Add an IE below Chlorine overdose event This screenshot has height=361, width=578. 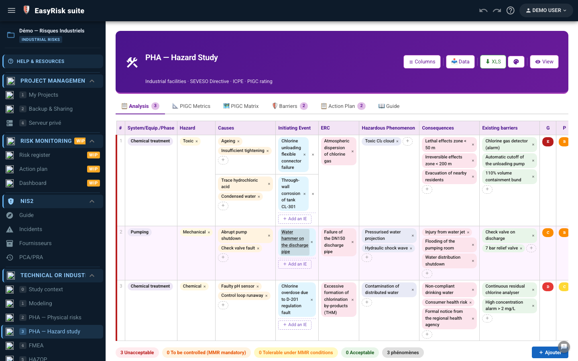295,325
